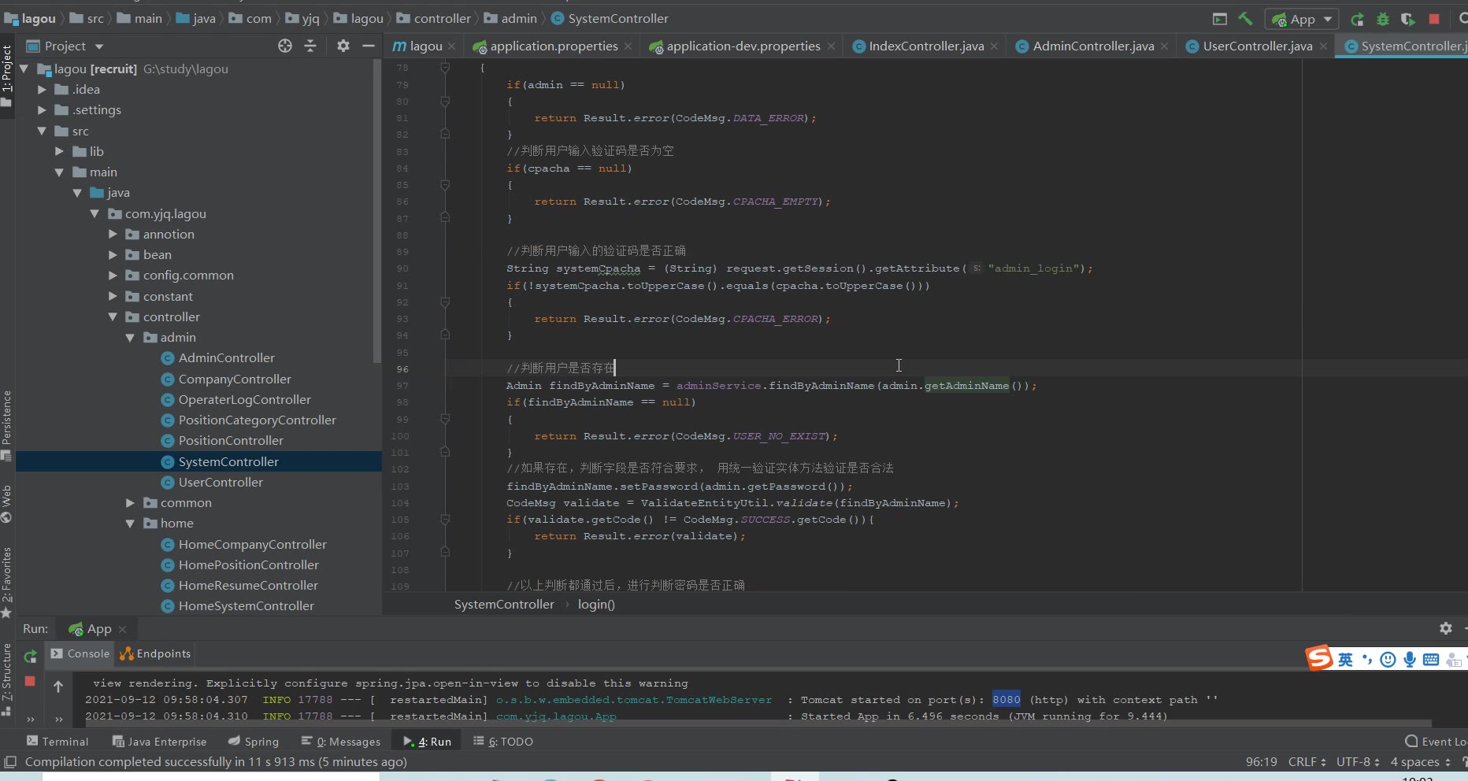Screen dimensions: 1468x781
Task: Open the Project panel gear settings
Action: pos(343,46)
